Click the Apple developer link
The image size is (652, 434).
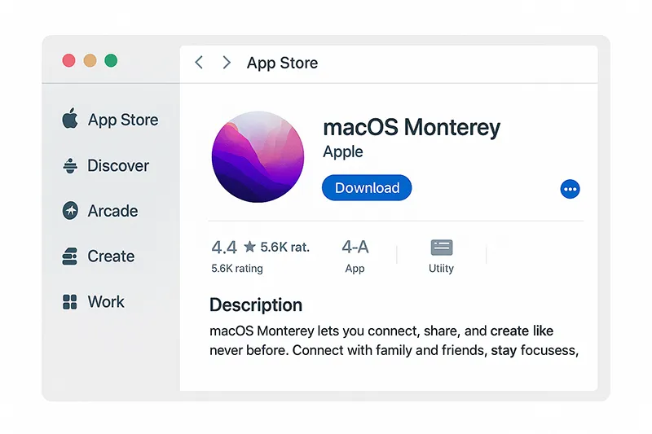point(343,151)
